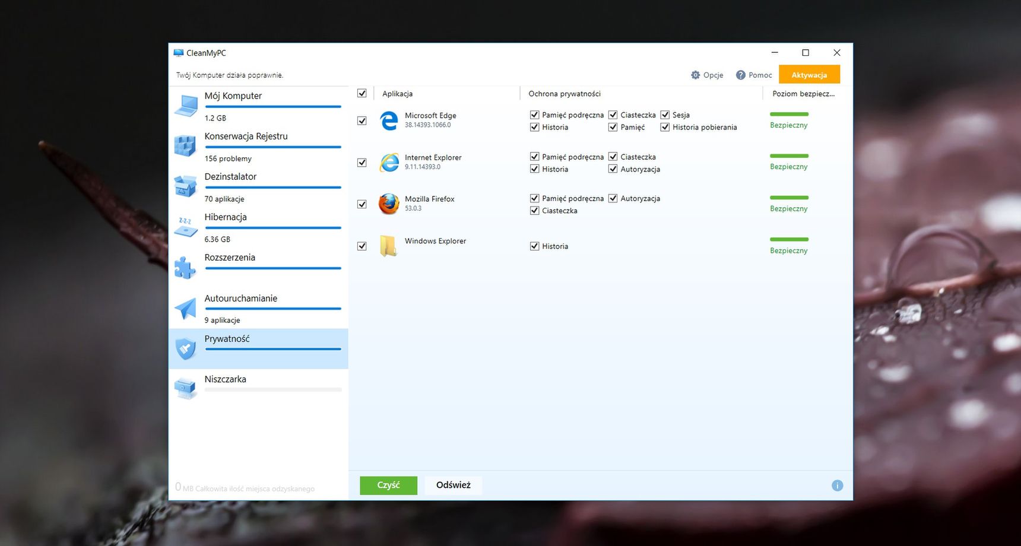Click the Prywatność shield icon
Viewport: 1021px width, 546px height.
[x=186, y=349]
